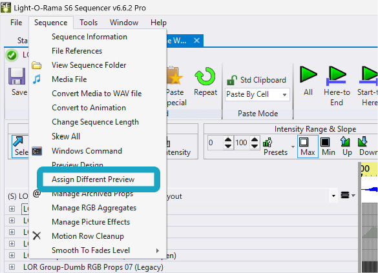Click the Repeat green arrow icon
This screenshot has width=378, height=273.
[205, 76]
